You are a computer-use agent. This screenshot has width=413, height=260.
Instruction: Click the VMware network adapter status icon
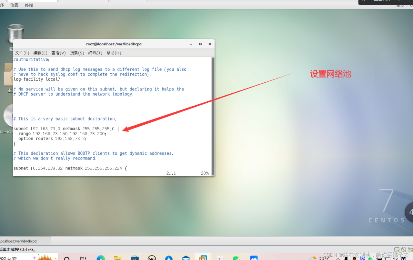[410, 249]
